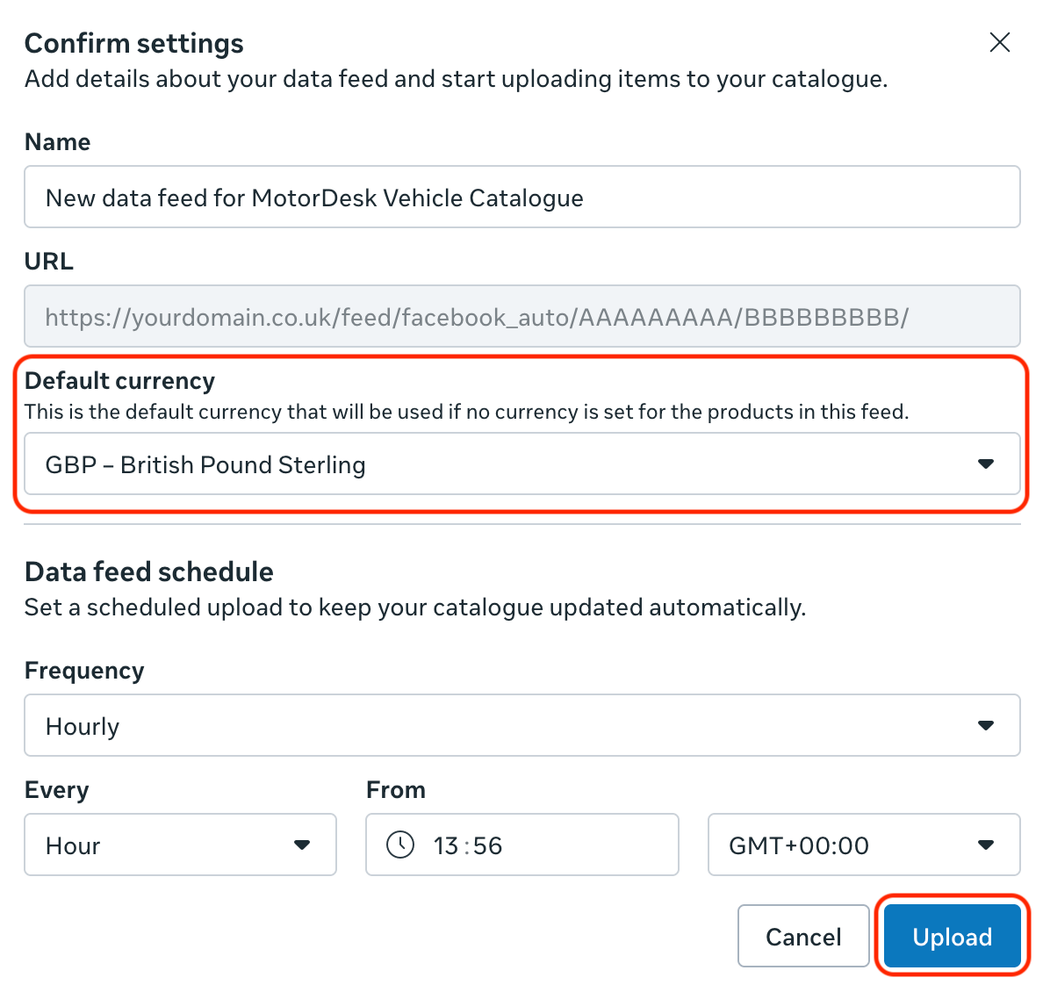
Task: Click the Name field label
Action: (x=57, y=142)
